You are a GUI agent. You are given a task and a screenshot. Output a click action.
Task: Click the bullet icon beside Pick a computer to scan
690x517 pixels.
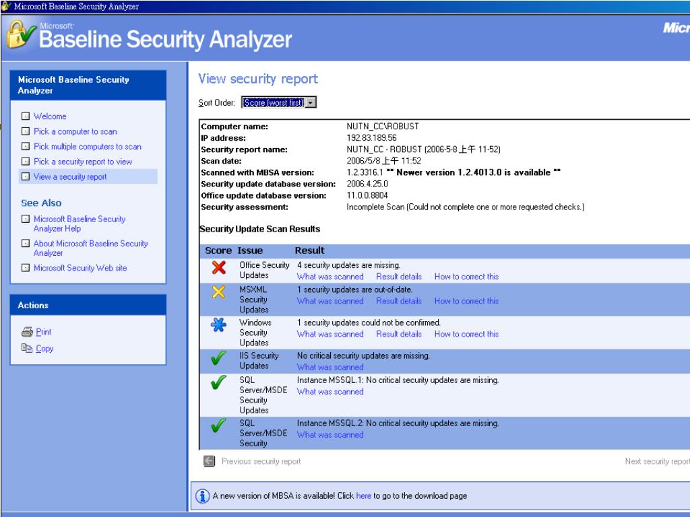point(26,131)
